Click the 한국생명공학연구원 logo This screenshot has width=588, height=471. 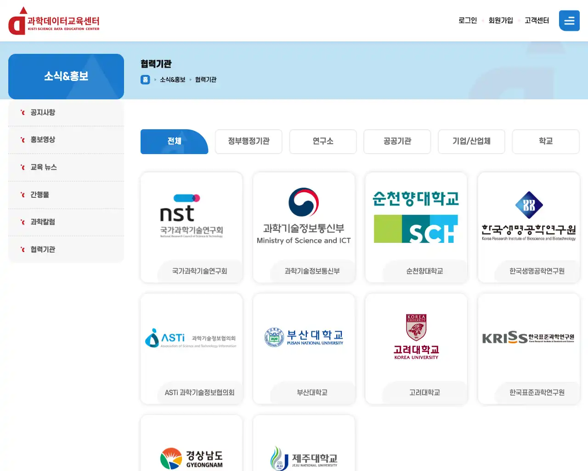[x=529, y=216]
